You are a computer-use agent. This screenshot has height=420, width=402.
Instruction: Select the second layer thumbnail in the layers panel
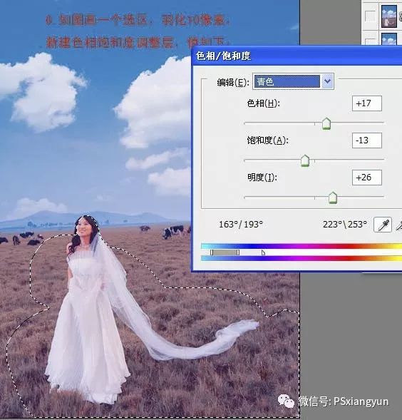pos(389,39)
